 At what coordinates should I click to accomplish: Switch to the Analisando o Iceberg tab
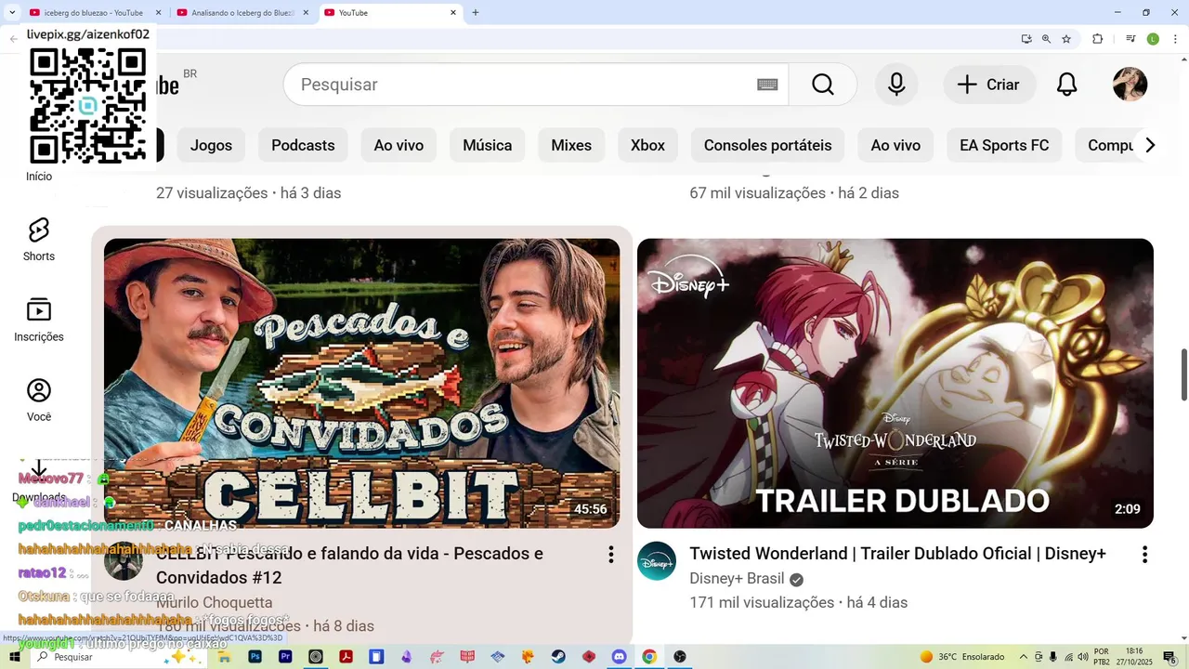pos(242,13)
